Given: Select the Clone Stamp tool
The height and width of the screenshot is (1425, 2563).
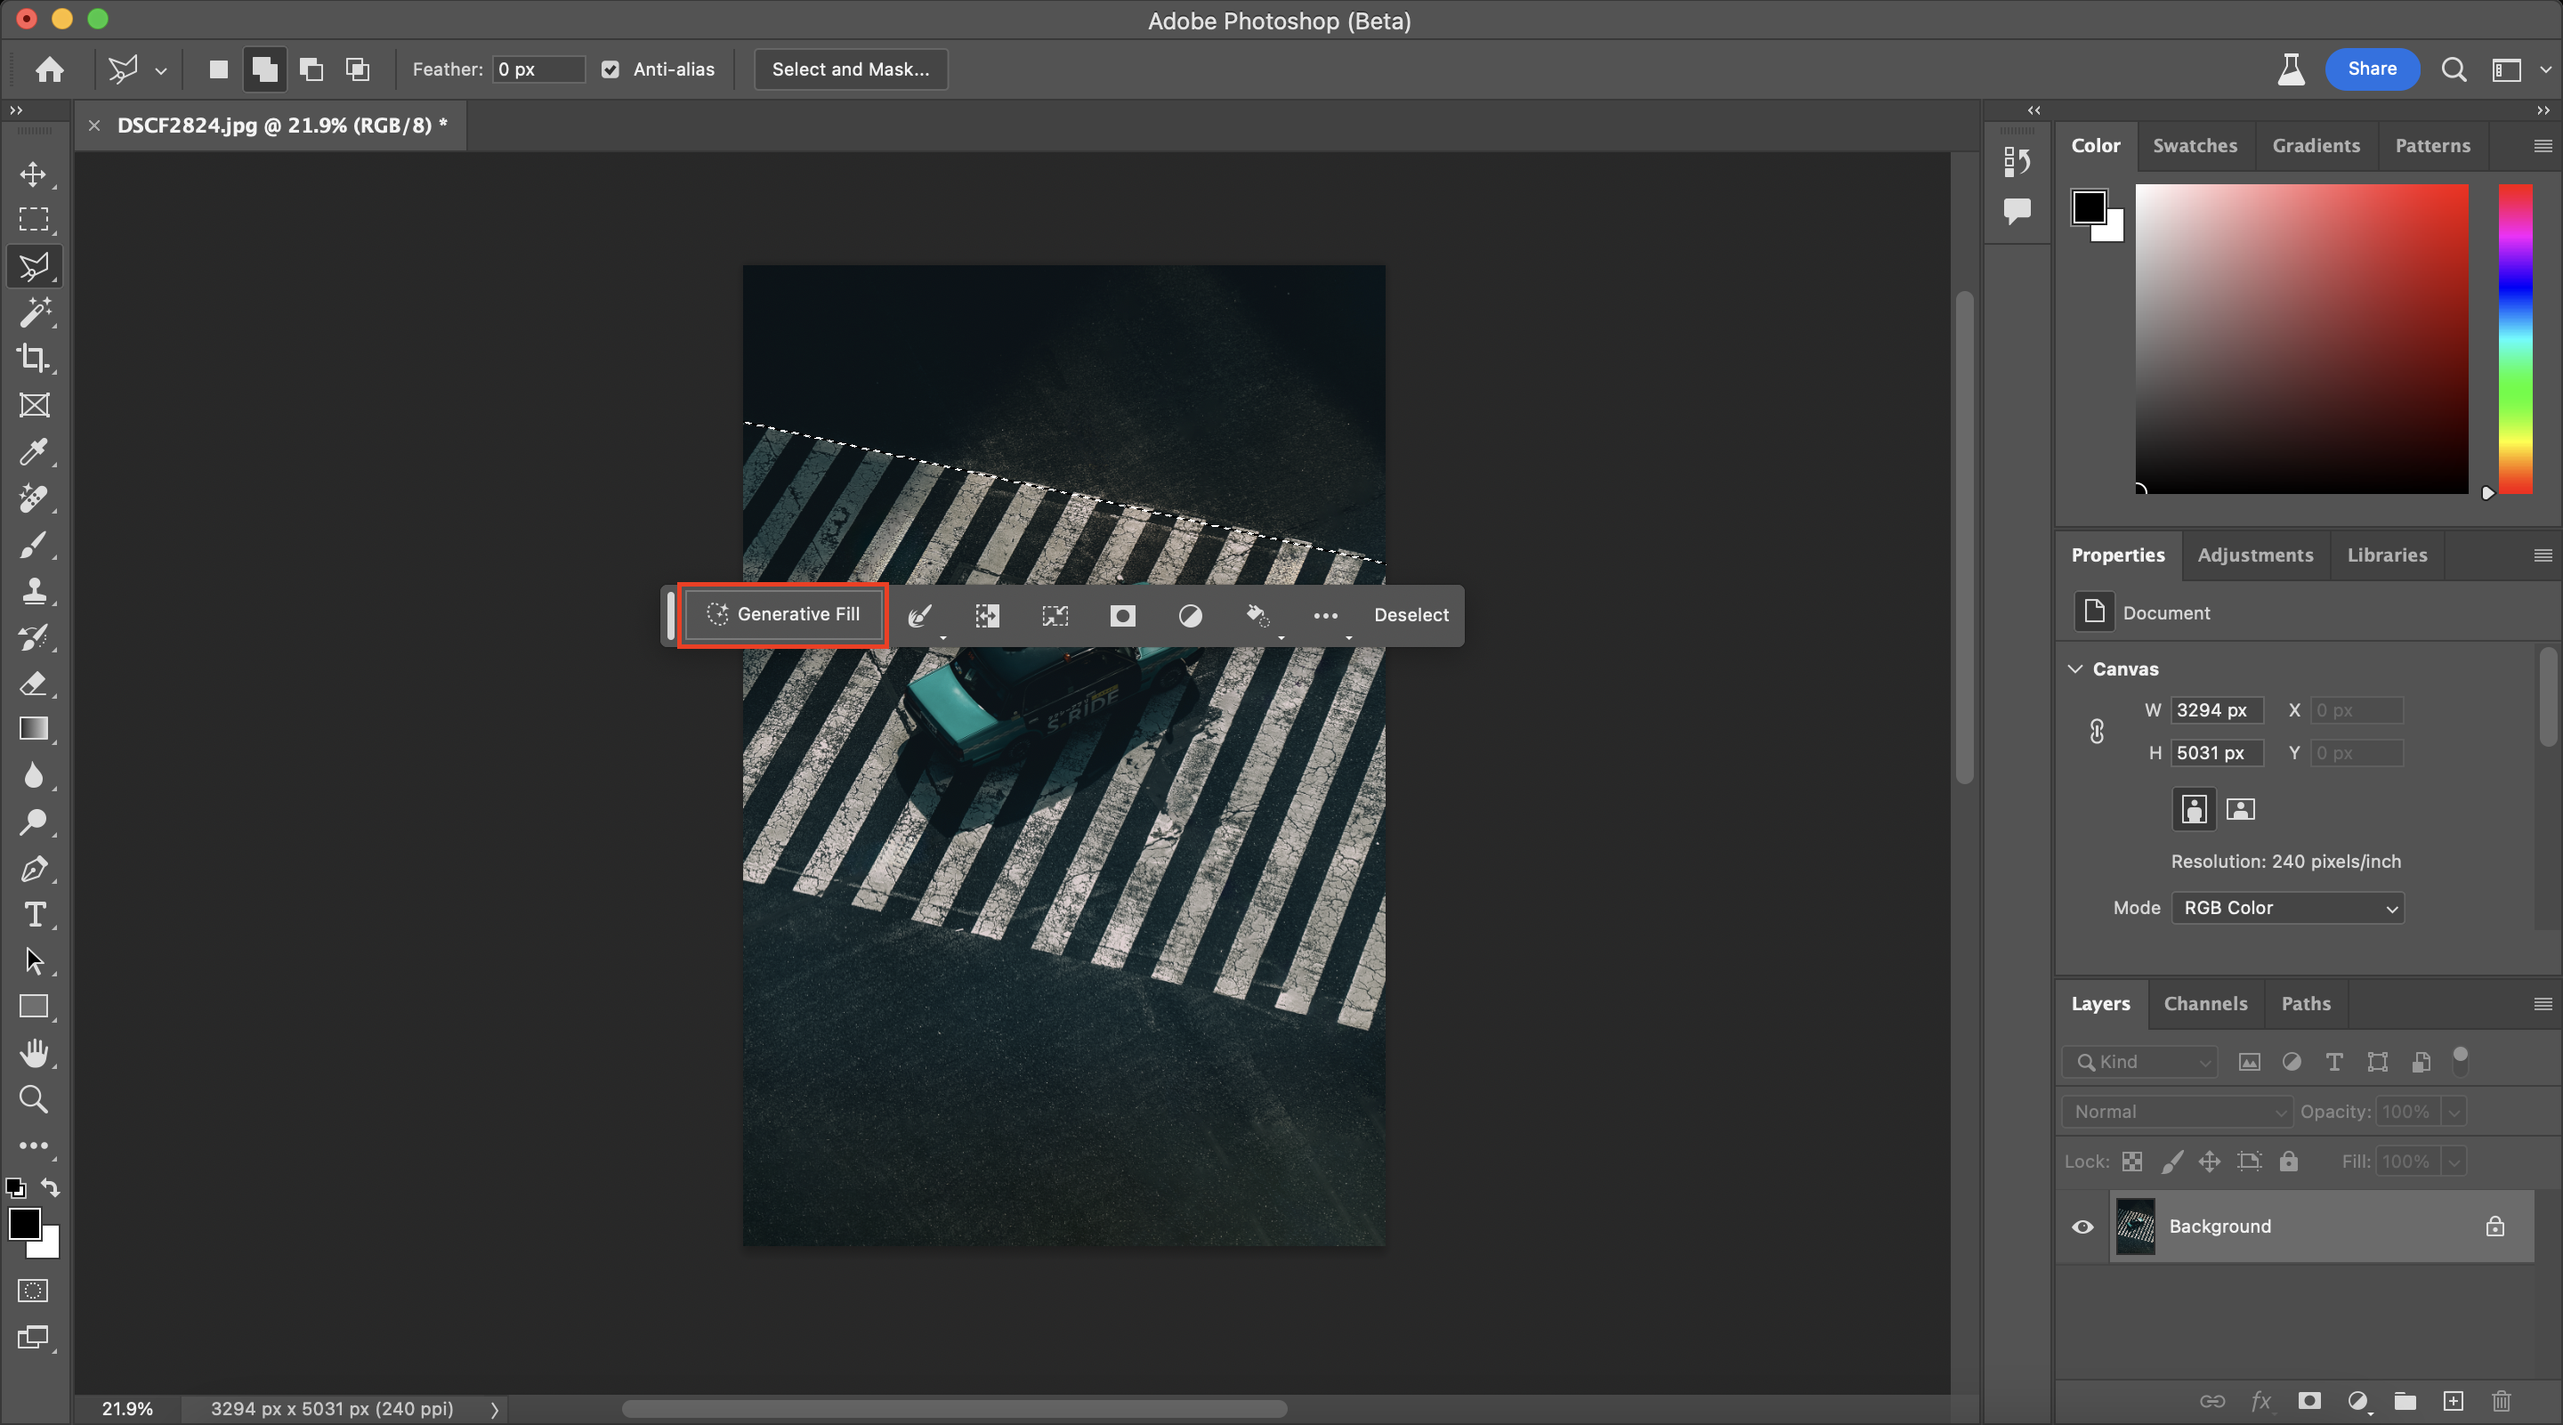Looking at the screenshot, I should click(x=33, y=591).
